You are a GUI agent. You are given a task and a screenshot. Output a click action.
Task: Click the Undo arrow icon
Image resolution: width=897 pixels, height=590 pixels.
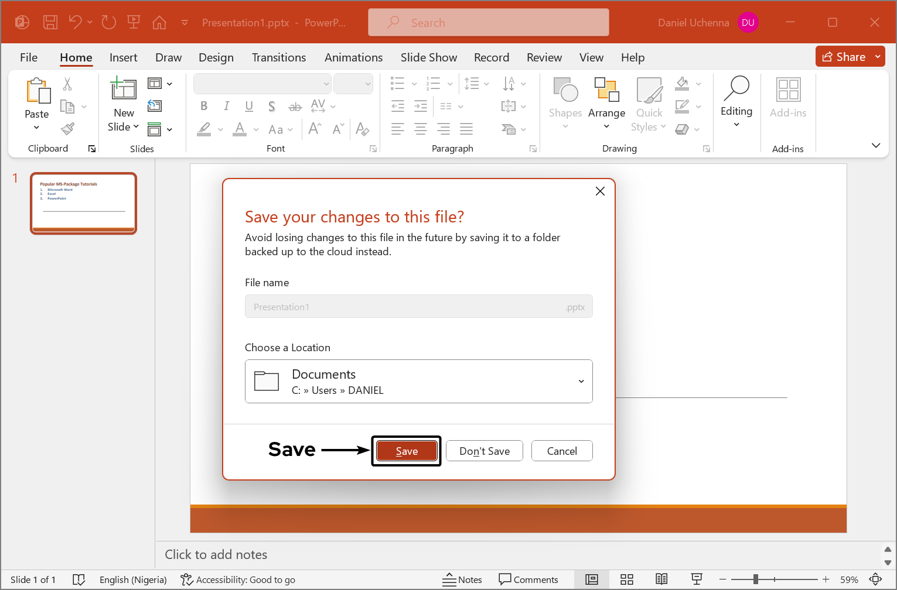click(75, 22)
